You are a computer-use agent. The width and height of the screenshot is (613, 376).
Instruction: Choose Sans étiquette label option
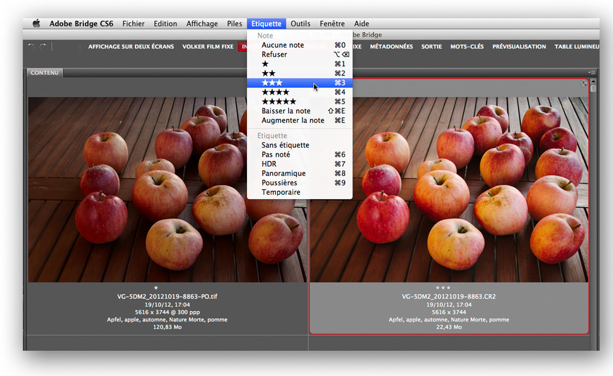(x=300, y=145)
